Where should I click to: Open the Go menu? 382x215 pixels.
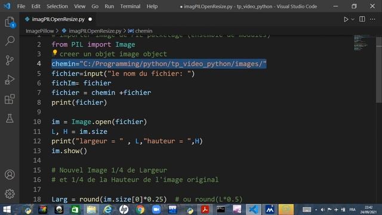point(95,7)
